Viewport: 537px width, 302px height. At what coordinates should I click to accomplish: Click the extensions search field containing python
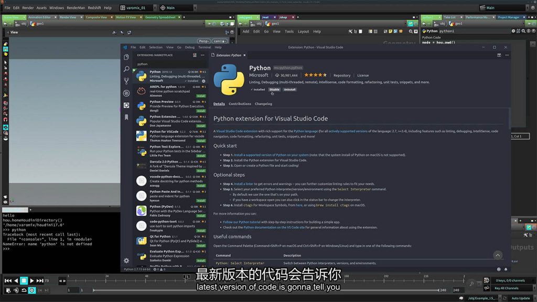(x=171, y=64)
